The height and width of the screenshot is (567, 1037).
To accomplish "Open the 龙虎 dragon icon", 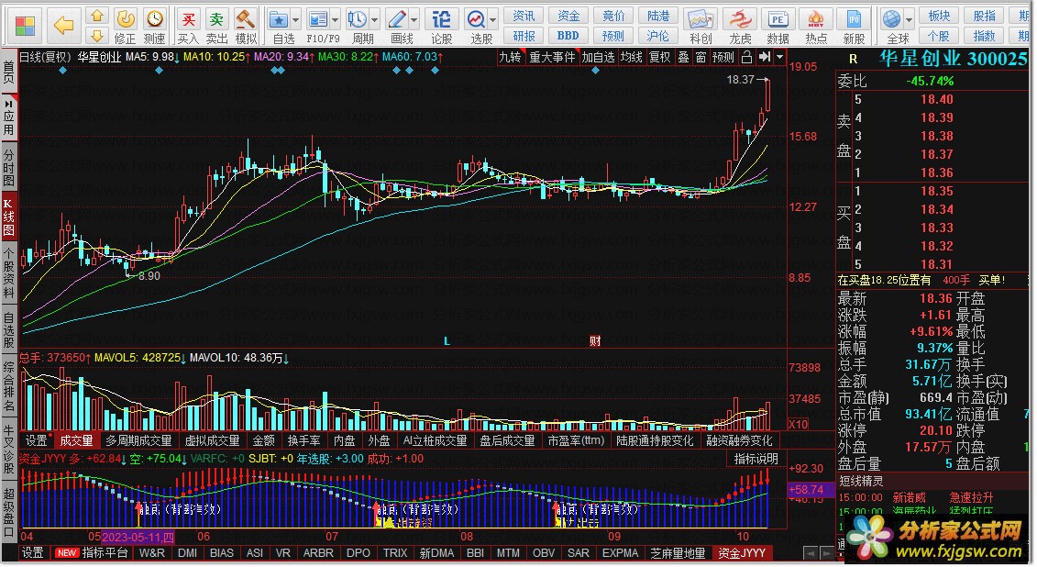I will click(x=740, y=20).
